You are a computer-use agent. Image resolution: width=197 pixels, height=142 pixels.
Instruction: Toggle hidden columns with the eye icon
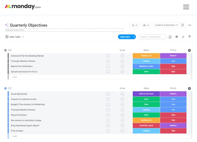[177, 37]
